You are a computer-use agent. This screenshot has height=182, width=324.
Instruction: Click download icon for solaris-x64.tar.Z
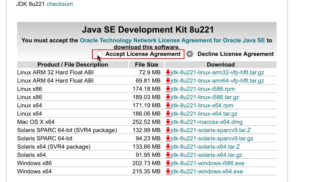168,147
